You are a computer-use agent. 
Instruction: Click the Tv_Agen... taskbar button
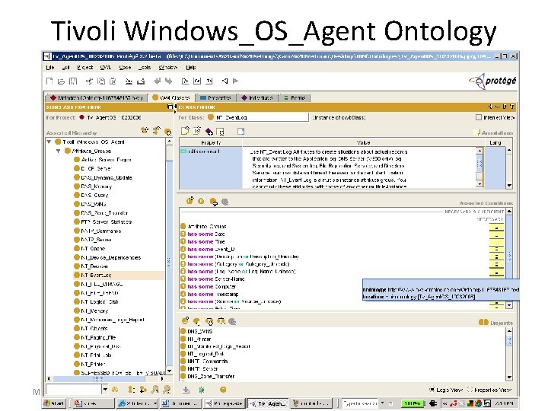pyautogui.click(x=268, y=403)
